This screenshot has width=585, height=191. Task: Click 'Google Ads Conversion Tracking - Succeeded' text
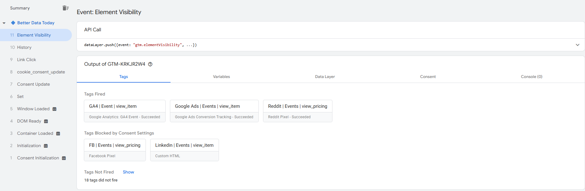[x=214, y=117]
